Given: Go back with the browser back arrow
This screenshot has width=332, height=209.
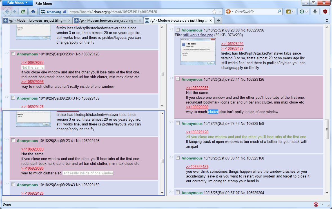Looking at the screenshot, I should click(x=7, y=12).
